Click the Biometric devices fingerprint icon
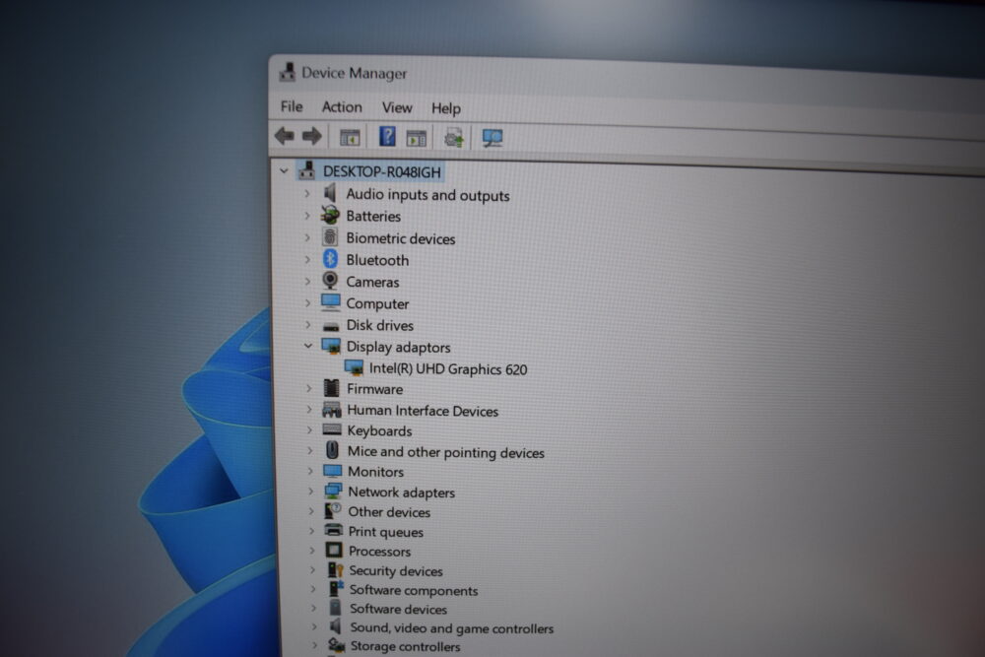The width and height of the screenshot is (985, 657). click(330, 236)
